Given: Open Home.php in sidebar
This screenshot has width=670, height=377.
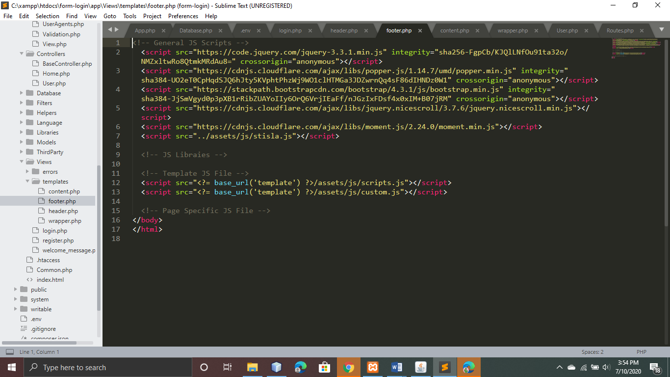Looking at the screenshot, I should pos(56,74).
